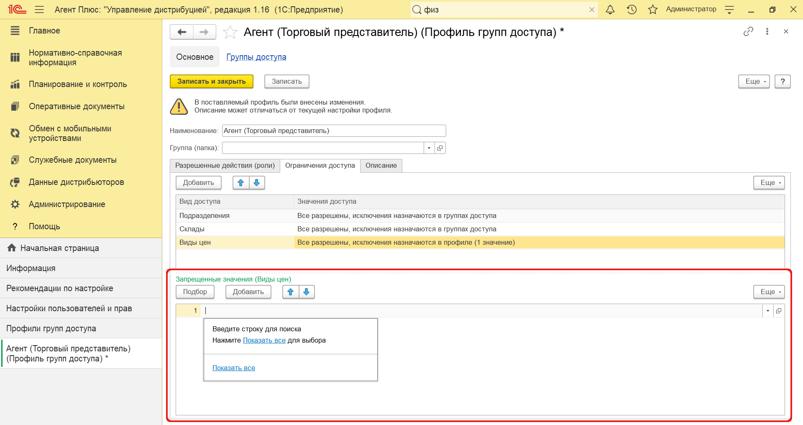Image resolution: width=803 pixels, height=425 pixels.
Task: Click Показать все in hint text
Action: (264, 341)
